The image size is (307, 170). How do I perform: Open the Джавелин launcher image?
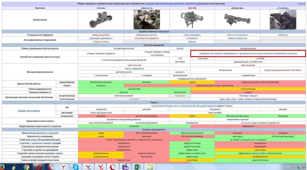tap(237, 20)
